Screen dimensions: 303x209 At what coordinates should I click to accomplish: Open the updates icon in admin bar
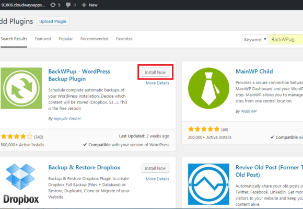53,5
